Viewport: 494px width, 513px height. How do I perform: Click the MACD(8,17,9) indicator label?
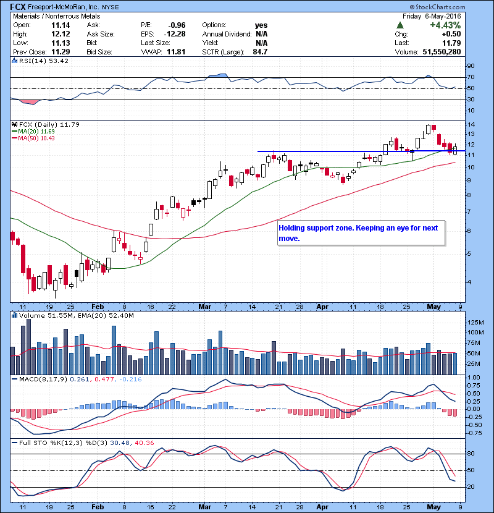pyautogui.click(x=43, y=379)
